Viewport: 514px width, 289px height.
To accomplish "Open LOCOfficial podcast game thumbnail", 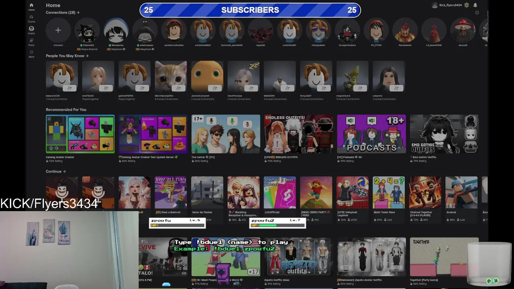I will (x=279, y=193).
